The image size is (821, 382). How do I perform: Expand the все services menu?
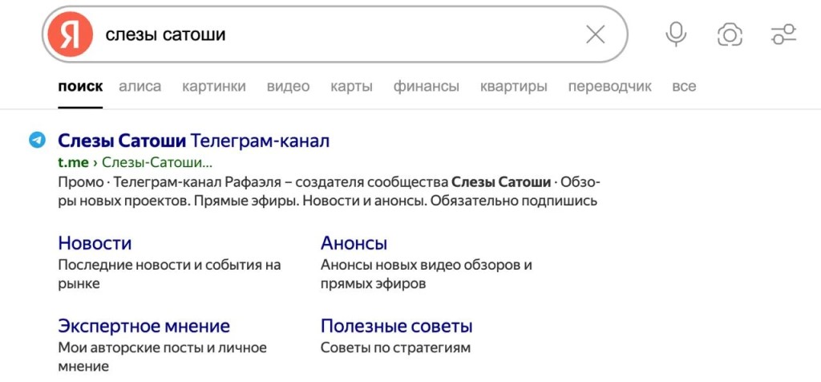[684, 87]
